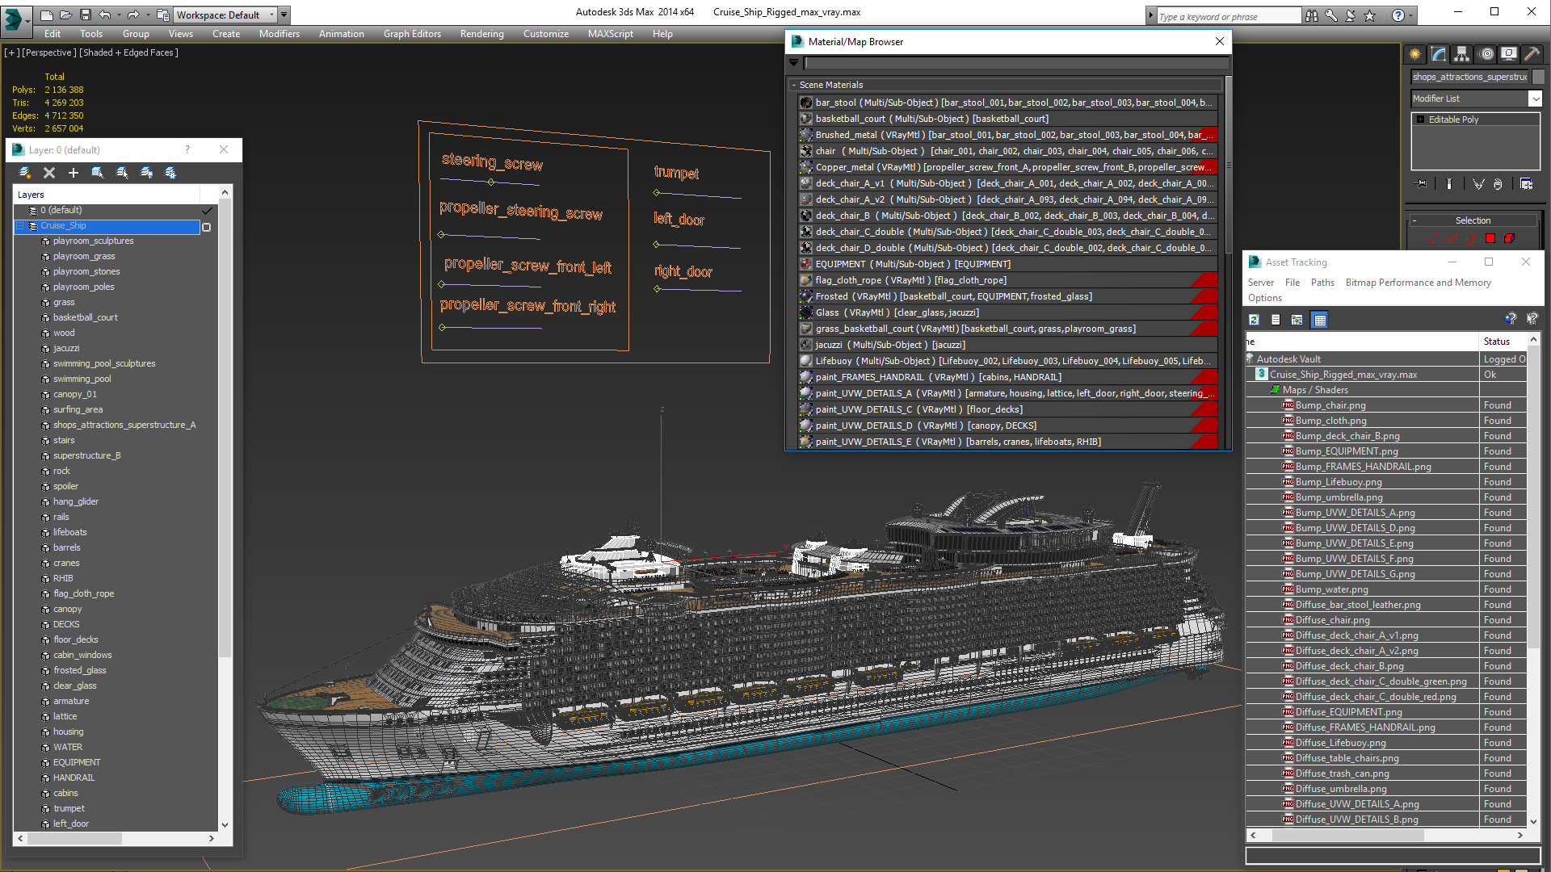The height and width of the screenshot is (872, 1551).
Task: Select Polygon sub-object level icon
Action: (1490, 238)
